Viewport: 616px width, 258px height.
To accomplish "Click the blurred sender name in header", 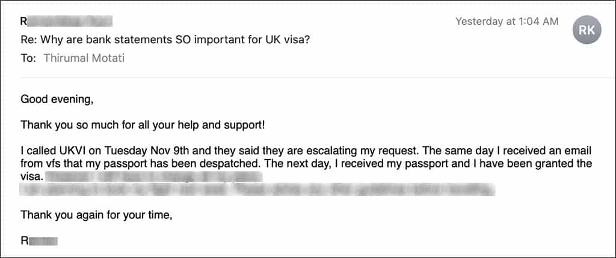I will (x=66, y=21).
